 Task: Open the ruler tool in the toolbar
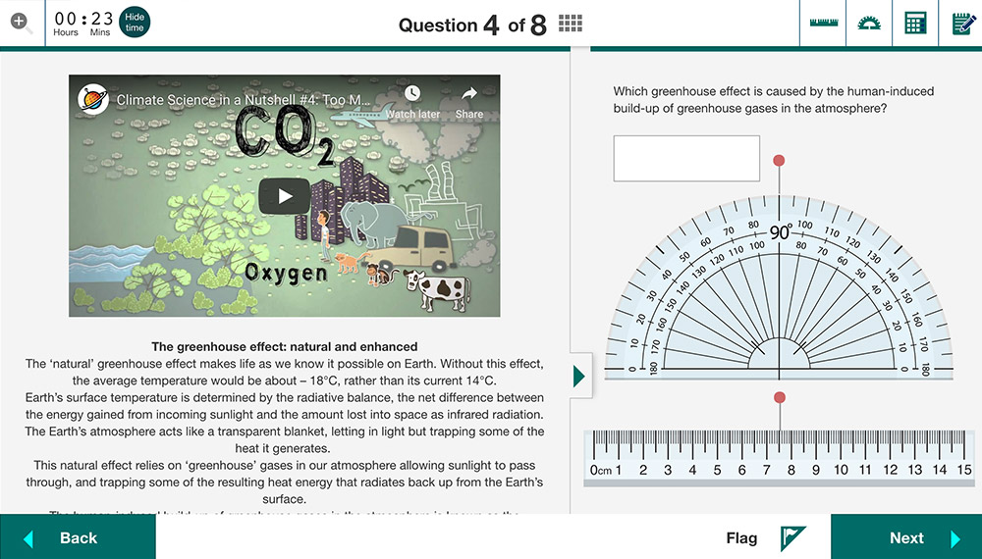(823, 24)
